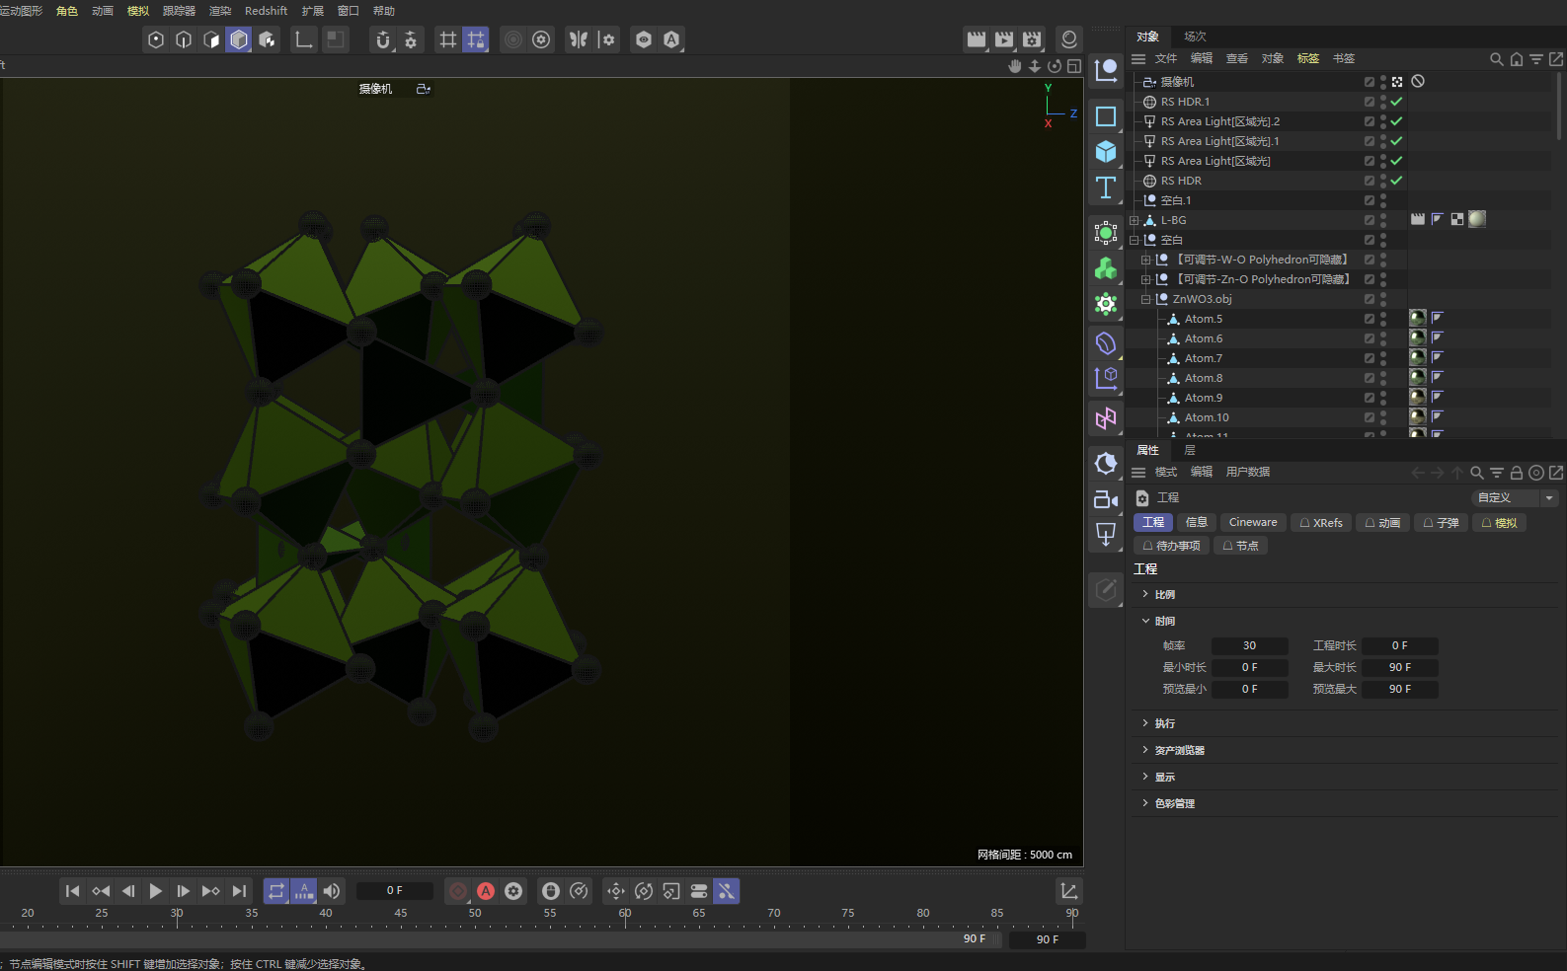Screen dimensions: 1567x971
Task: Click the pink symmetry tool icon
Action: (x=1106, y=418)
